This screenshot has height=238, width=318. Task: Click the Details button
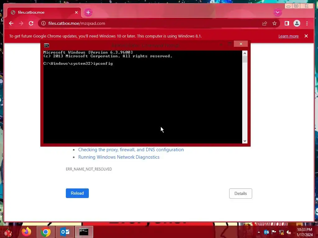[x=241, y=193]
